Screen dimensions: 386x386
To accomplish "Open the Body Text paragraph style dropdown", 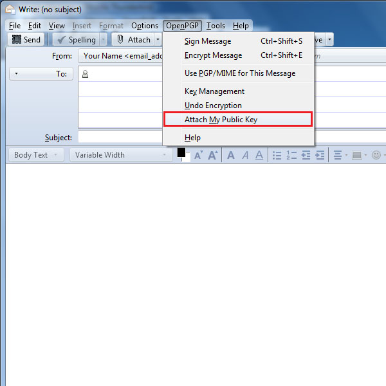I will click(37, 155).
